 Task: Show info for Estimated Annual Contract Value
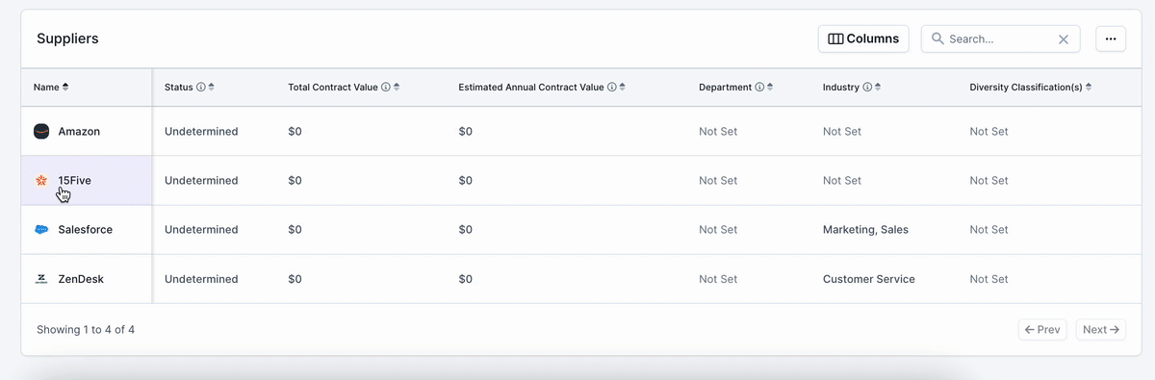click(612, 87)
